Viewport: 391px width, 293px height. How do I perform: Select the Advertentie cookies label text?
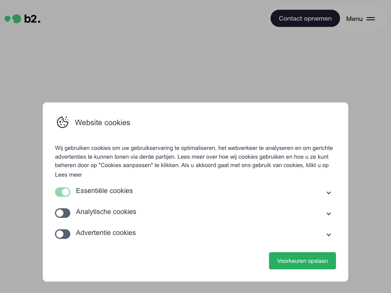coord(106,233)
